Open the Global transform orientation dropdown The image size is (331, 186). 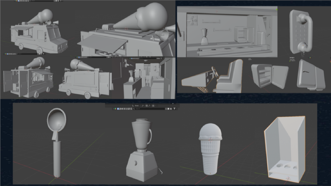tap(136, 106)
